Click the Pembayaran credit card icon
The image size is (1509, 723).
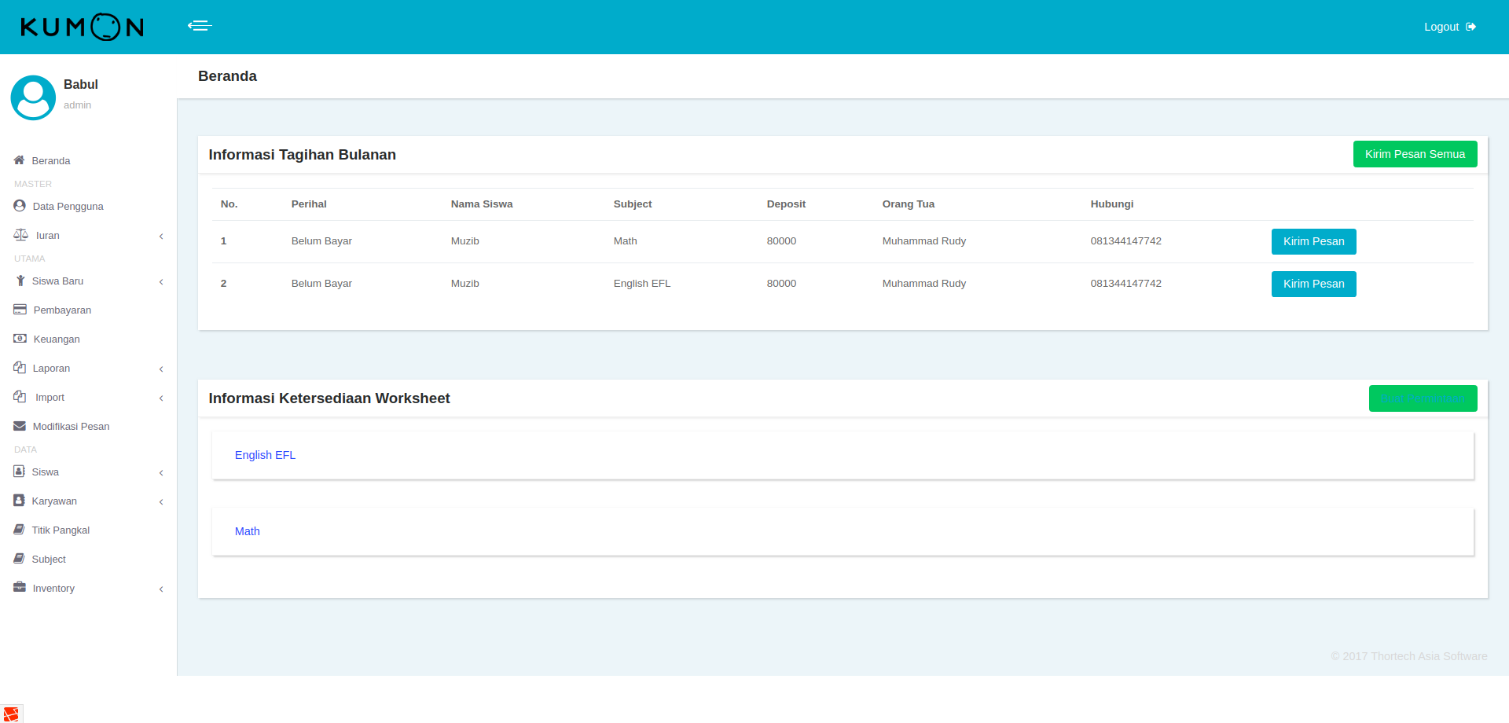point(20,310)
